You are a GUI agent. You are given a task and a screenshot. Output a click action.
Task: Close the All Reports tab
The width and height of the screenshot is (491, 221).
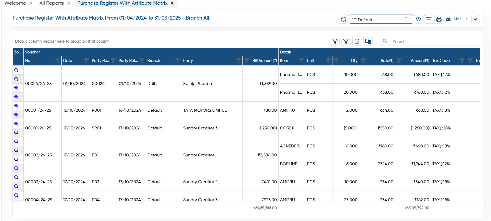(x=69, y=3)
